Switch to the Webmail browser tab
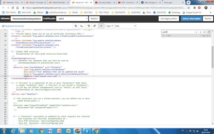Screen dimensions: 214x134 (12, 2)
